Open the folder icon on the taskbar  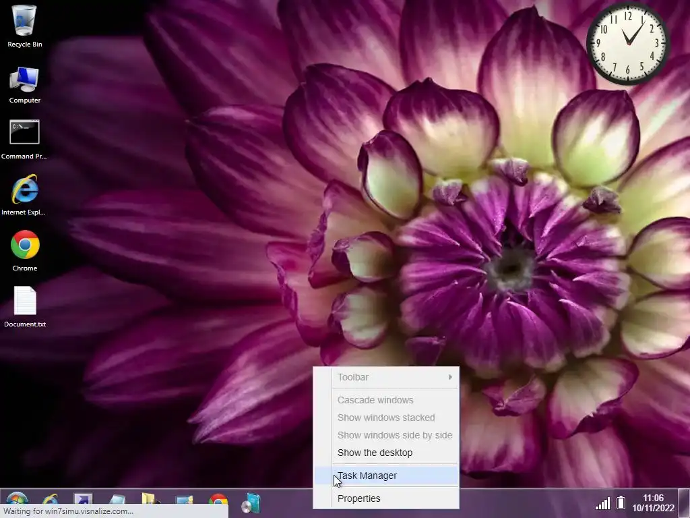150,499
